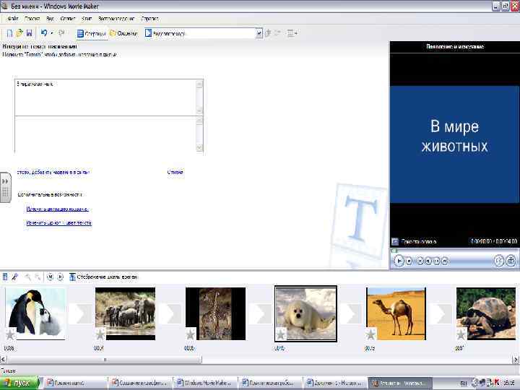Click the Next Frame monitor button
This screenshot has width=520, height=390.
437,261
